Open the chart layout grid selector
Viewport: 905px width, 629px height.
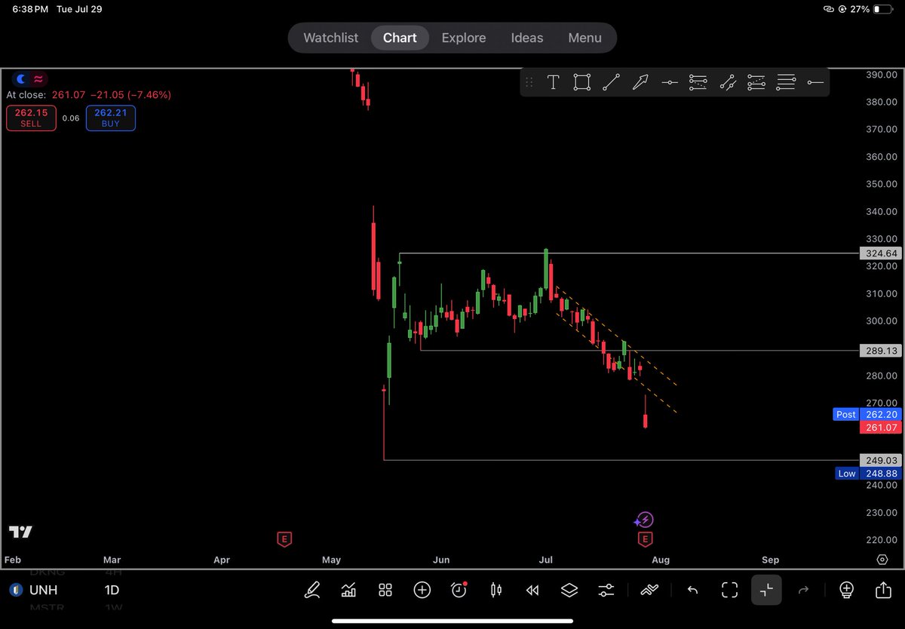coord(385,590)
